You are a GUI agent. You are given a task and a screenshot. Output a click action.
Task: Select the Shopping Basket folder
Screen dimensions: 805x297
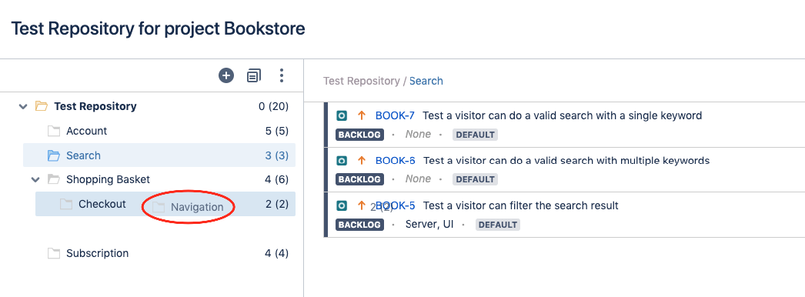[x=109, y=179]
